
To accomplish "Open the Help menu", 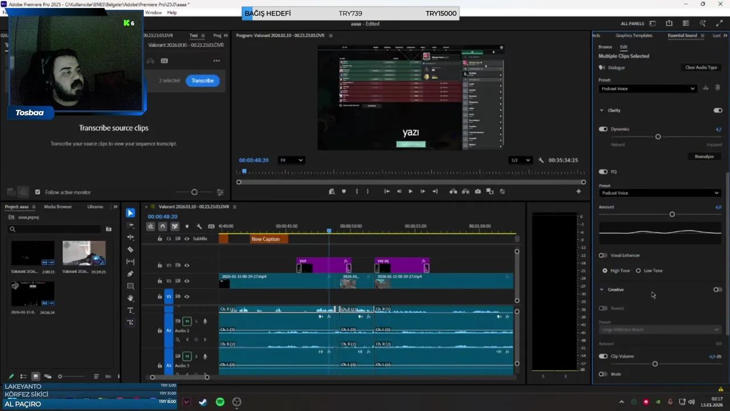I will [172, 13].
